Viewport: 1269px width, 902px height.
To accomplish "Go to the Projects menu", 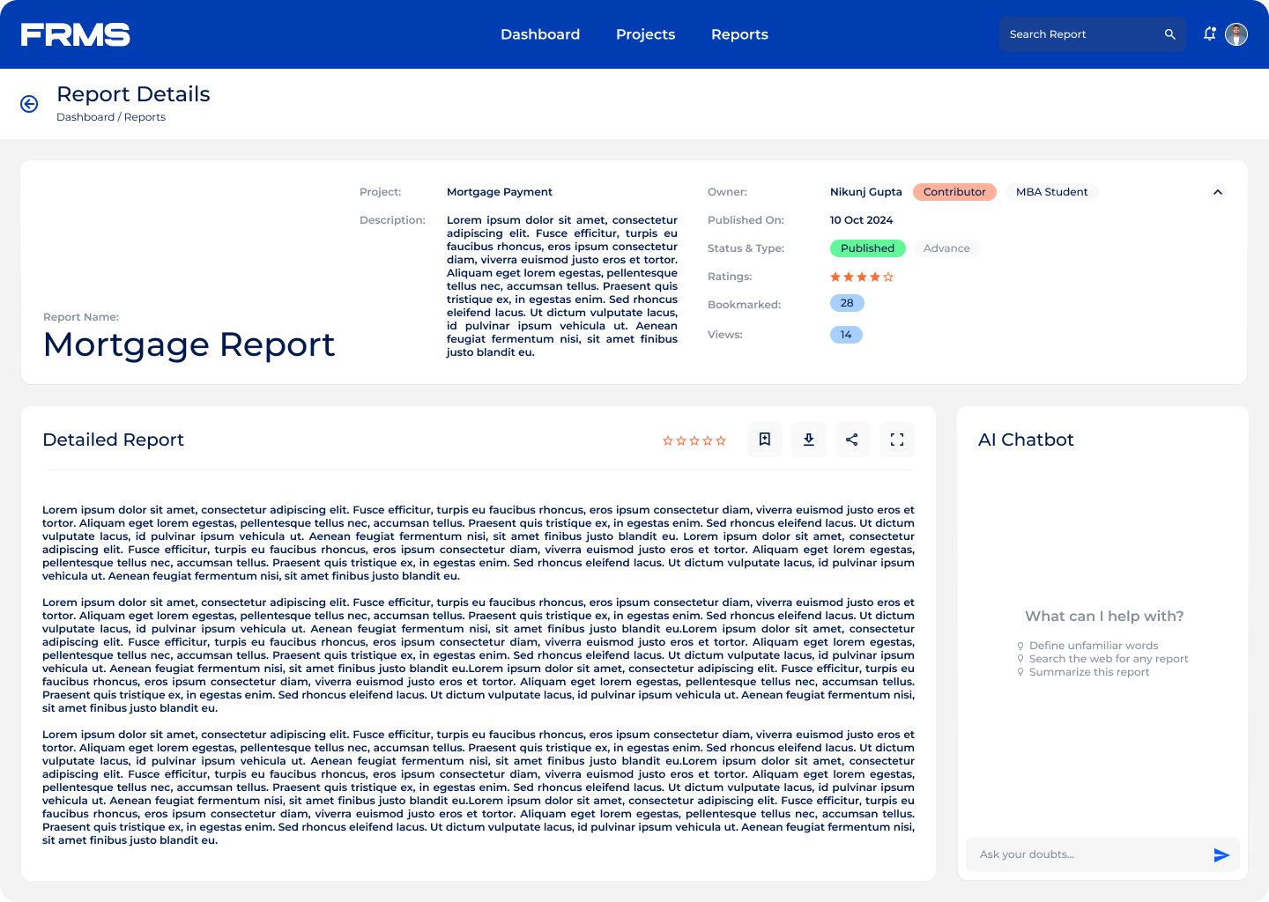I will pyautogui.click(x=645, y=34).
